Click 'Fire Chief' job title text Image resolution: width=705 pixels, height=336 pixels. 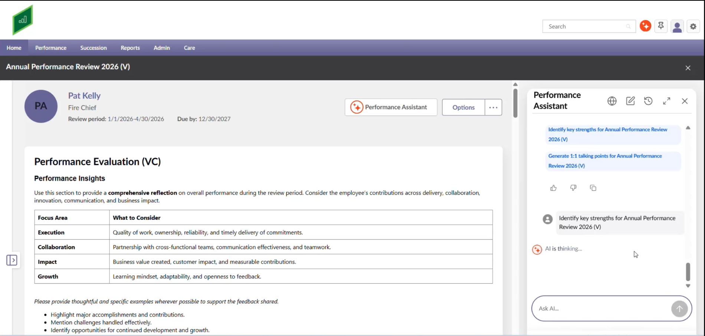[82, 108]
